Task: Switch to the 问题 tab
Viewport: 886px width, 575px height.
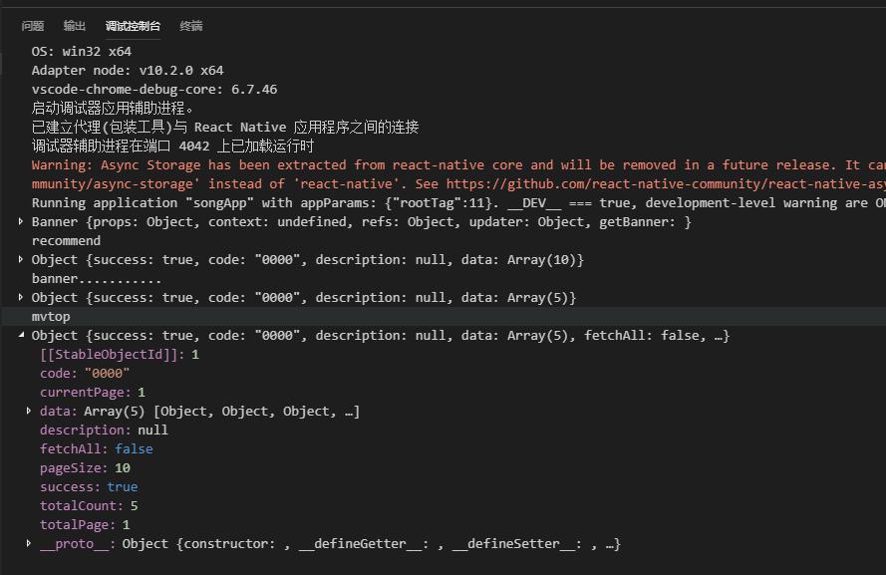Action: point(33,26)
